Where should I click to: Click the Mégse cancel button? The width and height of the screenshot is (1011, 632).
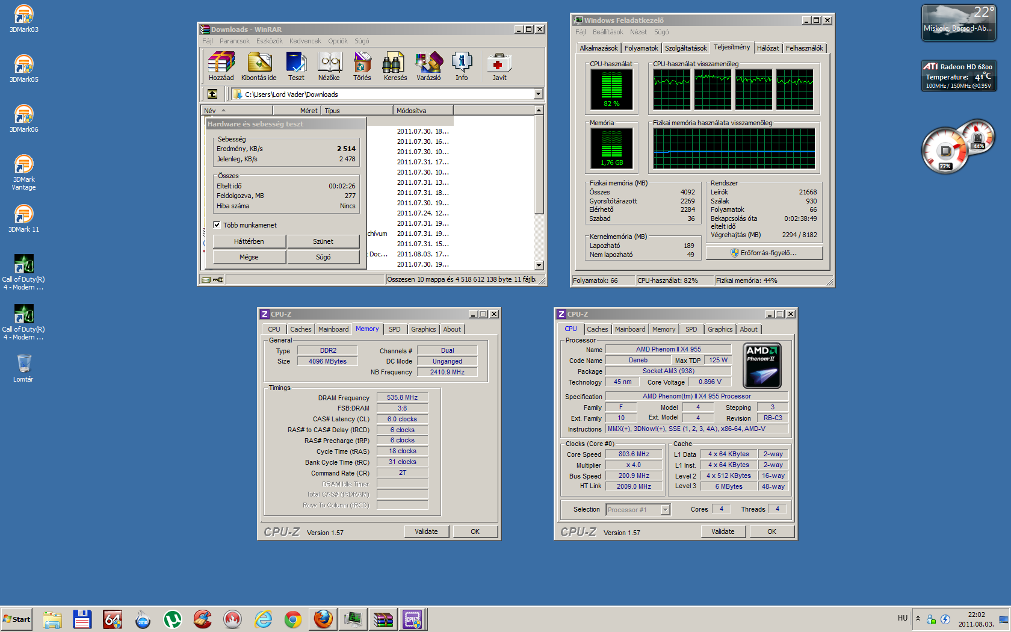[x=249, y=257]
